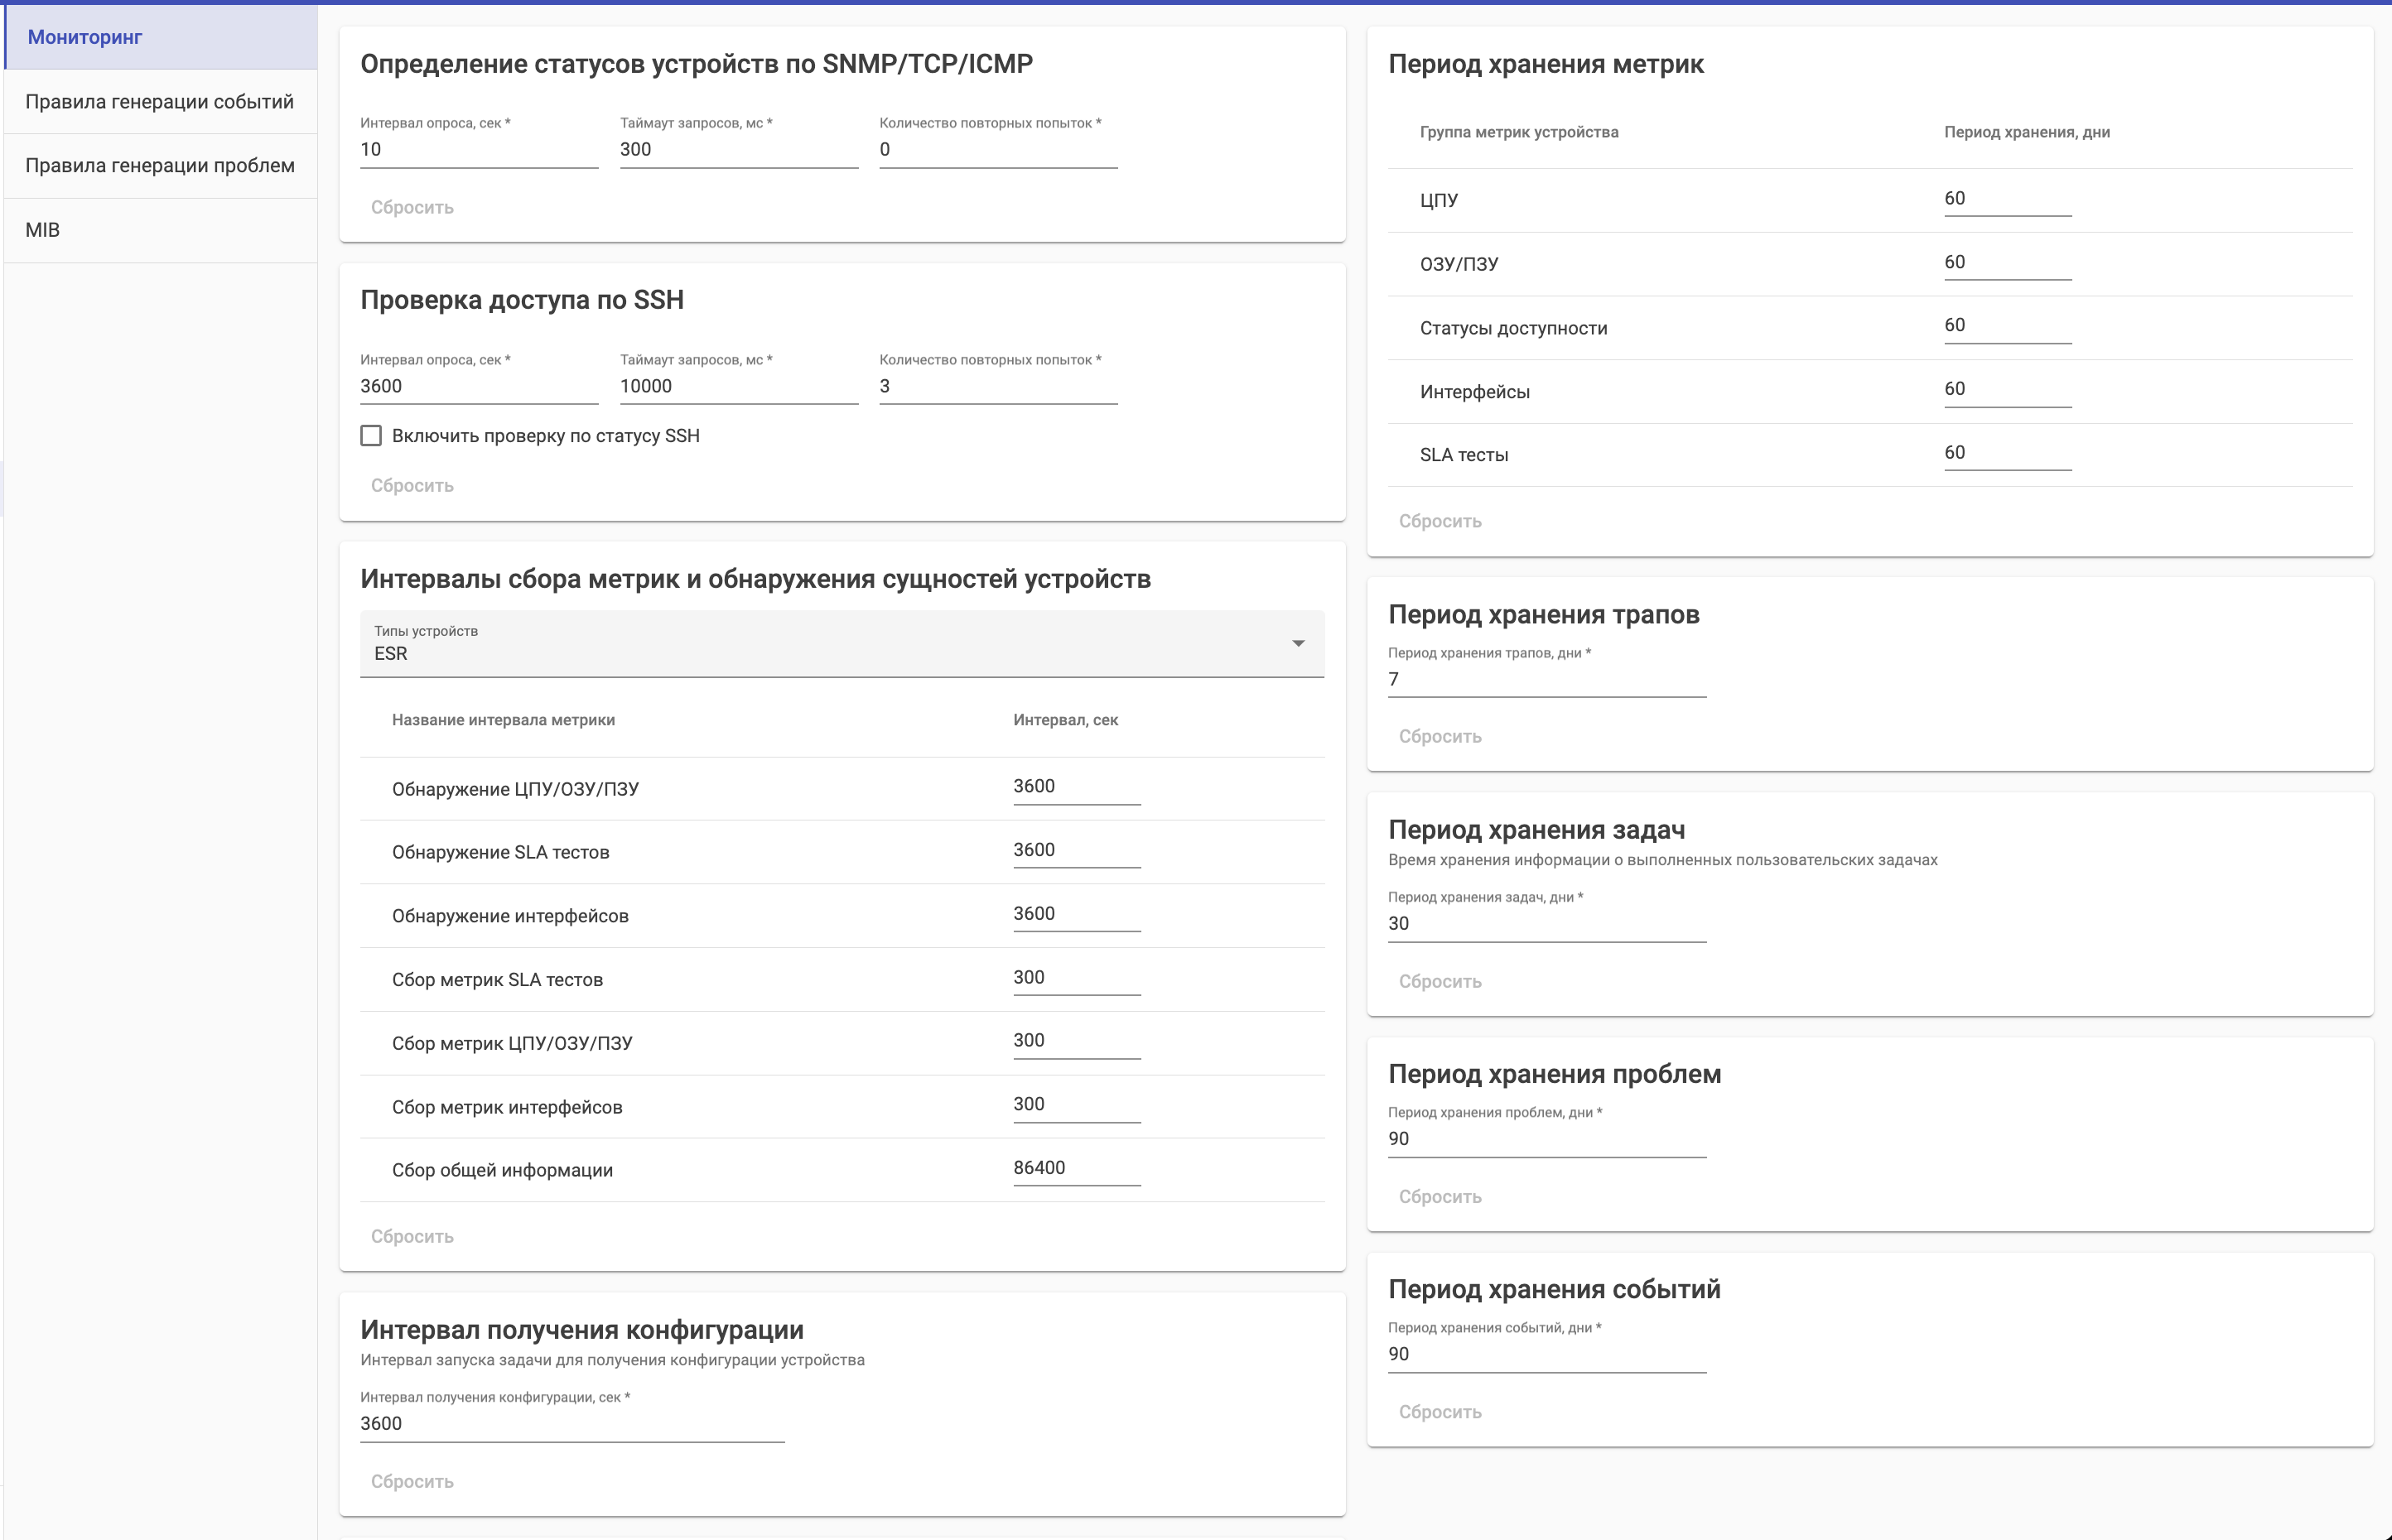Viewport: 2392px width, 1540px height.
Task: Click the trap retention days field with 7
Action: (1546, 680)
